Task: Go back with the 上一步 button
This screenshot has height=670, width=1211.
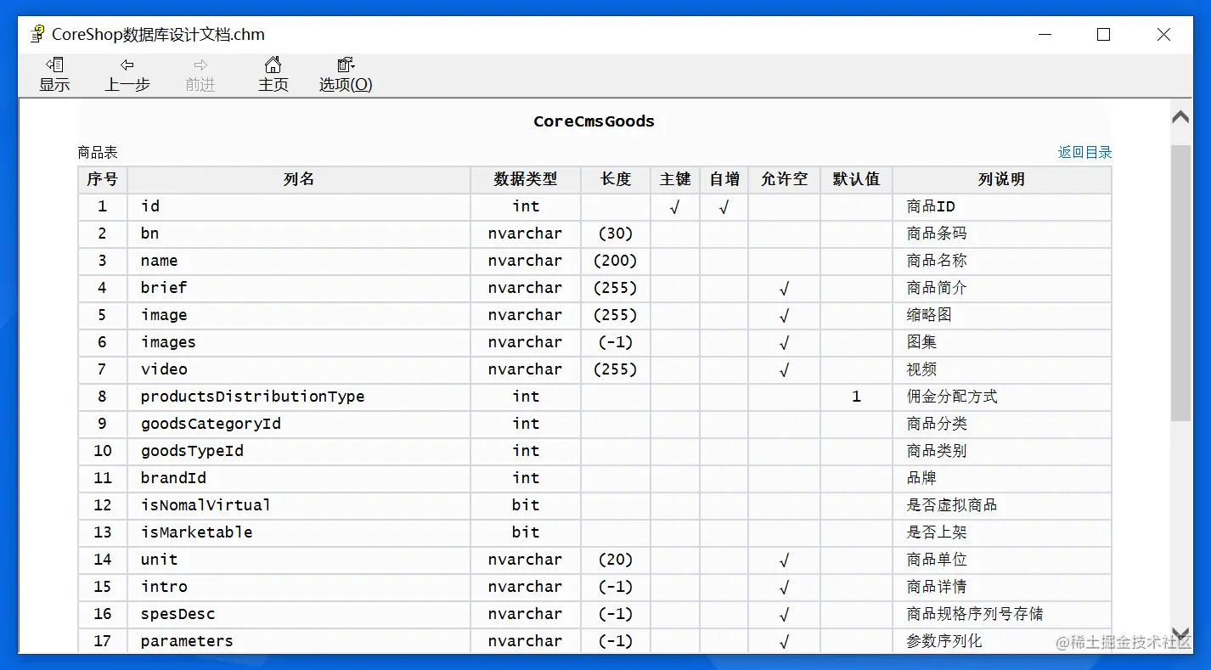Action: 127,75
